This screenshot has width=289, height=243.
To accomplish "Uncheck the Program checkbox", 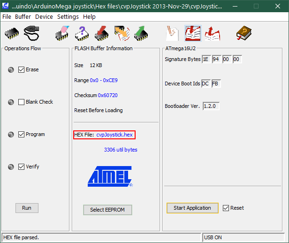I will [x=21, y=134].
